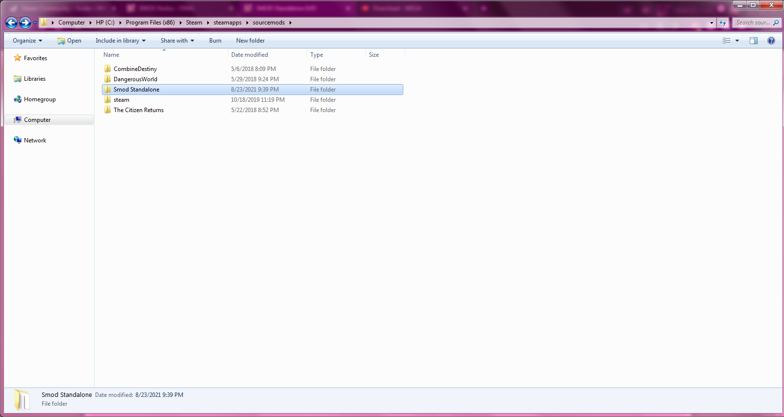Click the magnifier search icon
Screen dimensions: 784x417
(x=776, y=23)
